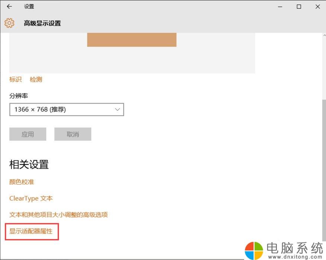The image size is (326, 260).
Task: Open 文本和其他项目大小调整的高级选项 link
Action: coord(58,215)
